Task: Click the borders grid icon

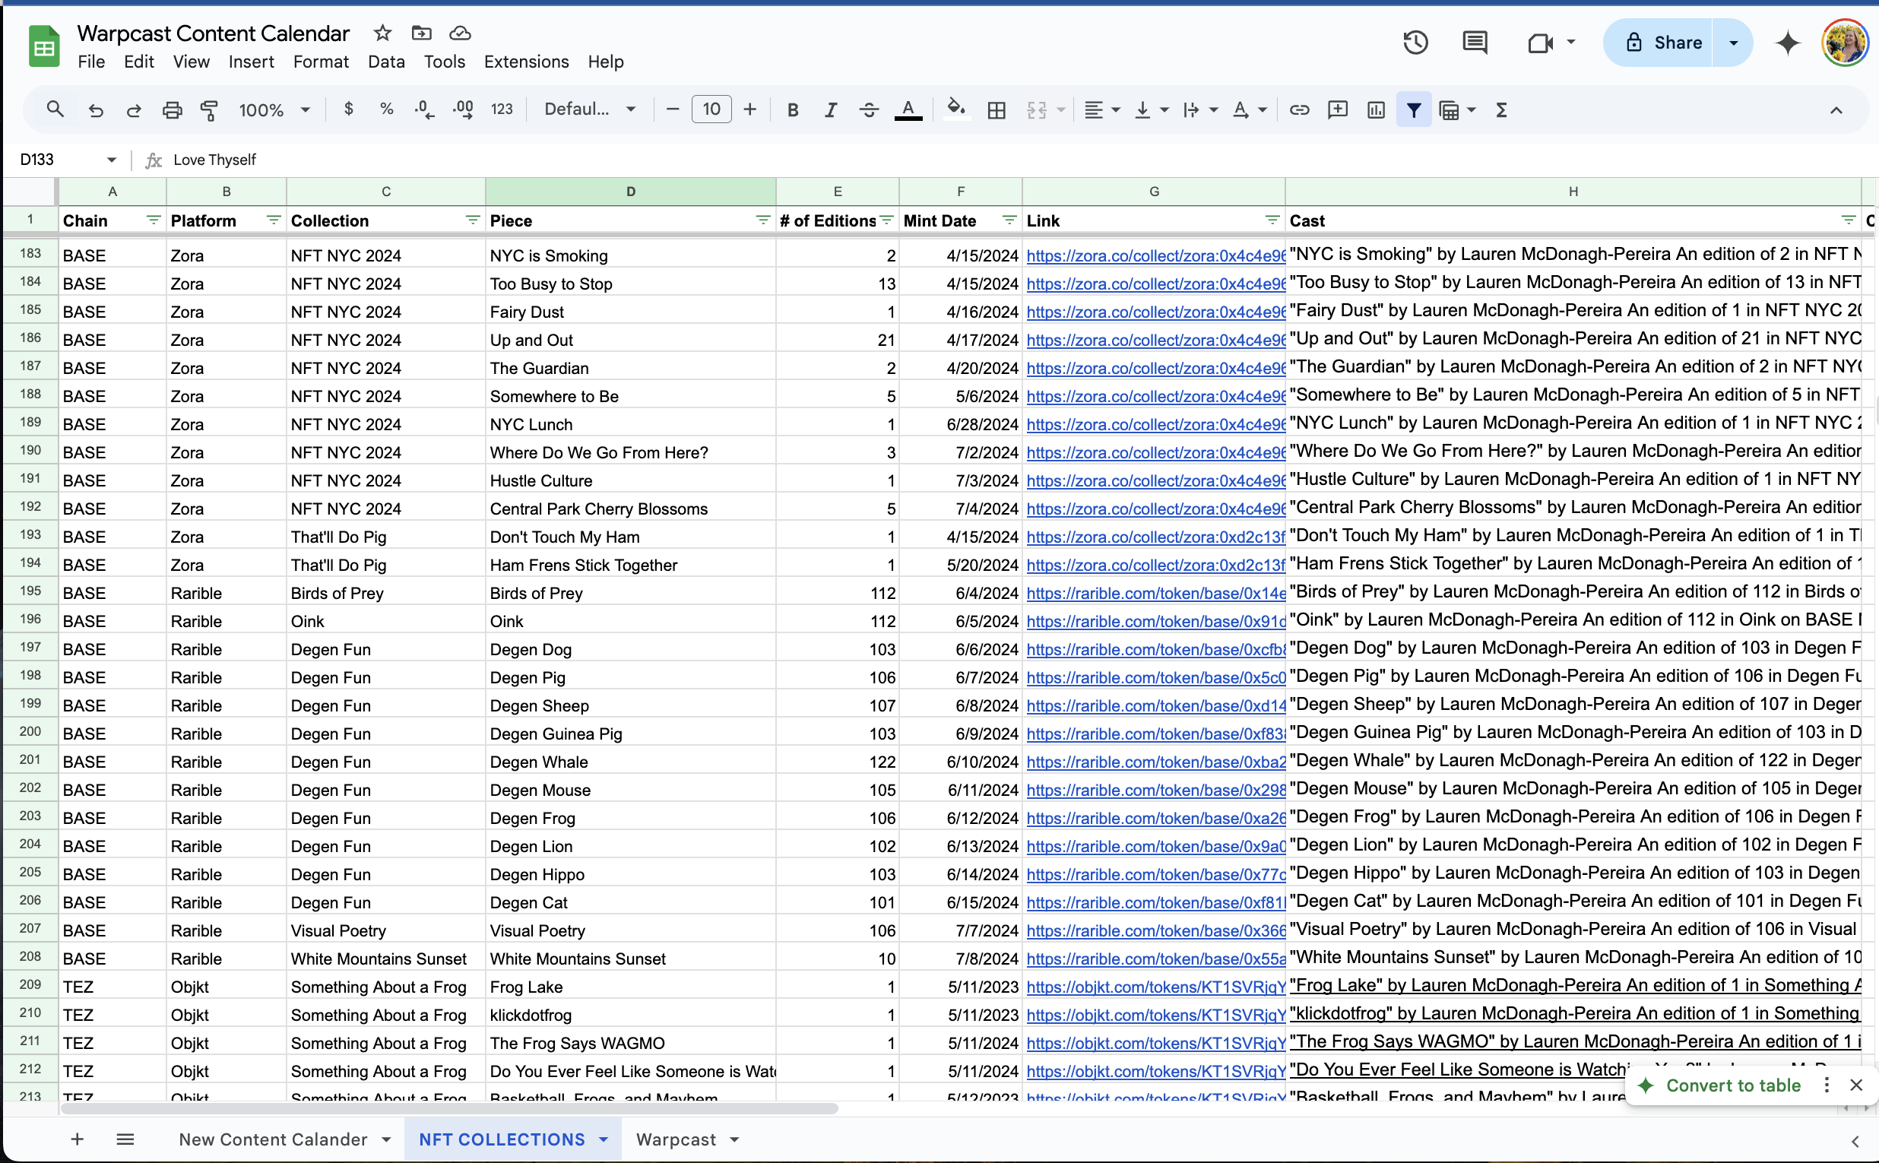Action: (x=996, y=110)
